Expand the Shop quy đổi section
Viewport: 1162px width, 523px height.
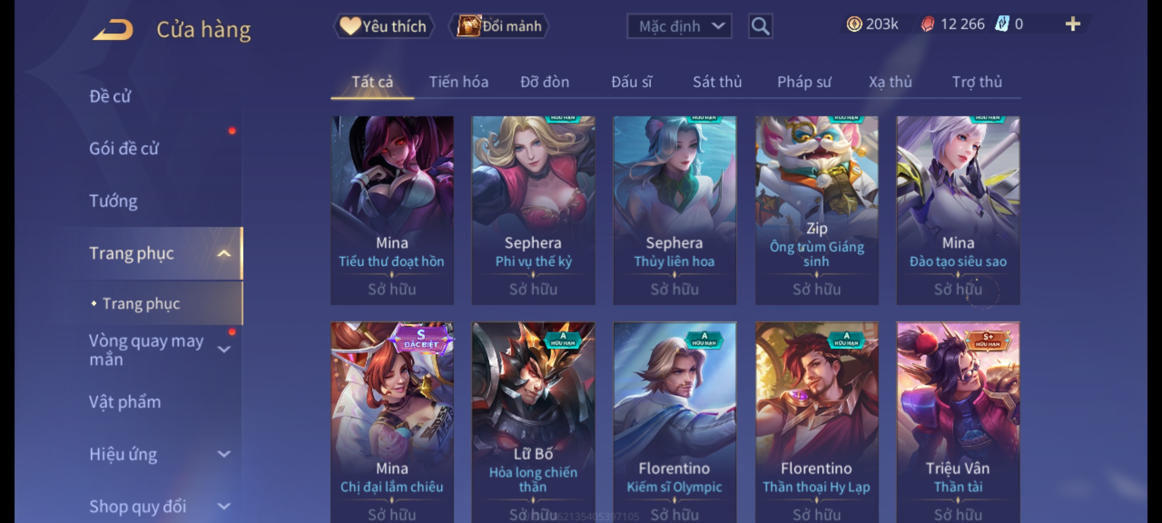pyautogui.click(x=224, y=507)
